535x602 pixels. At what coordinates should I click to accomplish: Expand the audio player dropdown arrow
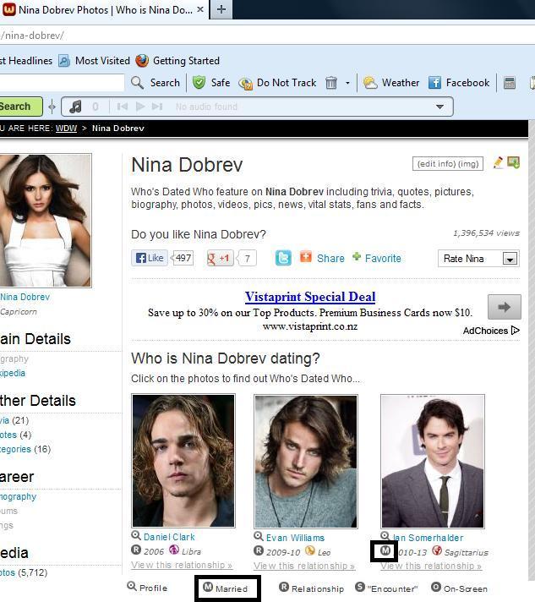439,107
